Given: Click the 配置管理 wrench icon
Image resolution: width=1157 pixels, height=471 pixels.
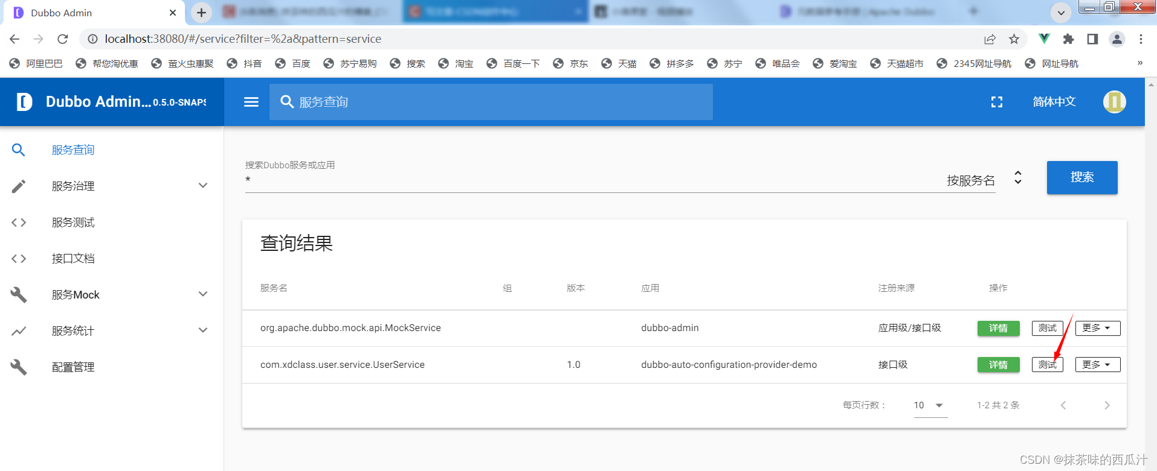Looking at the screenshot, I should [x=19, y=367].
